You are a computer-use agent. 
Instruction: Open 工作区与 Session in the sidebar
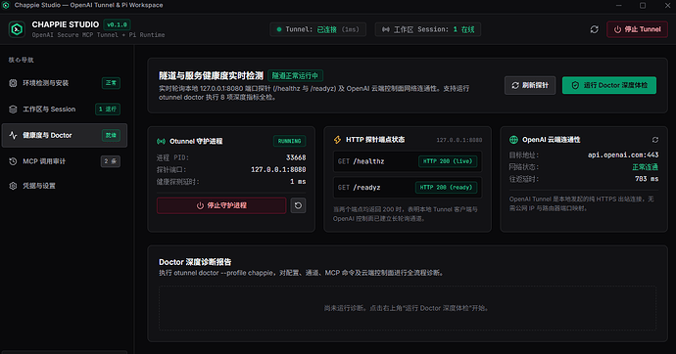click(65, 110)
